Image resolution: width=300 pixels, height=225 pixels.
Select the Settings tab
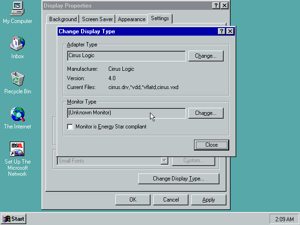click(x=160, y=18)
